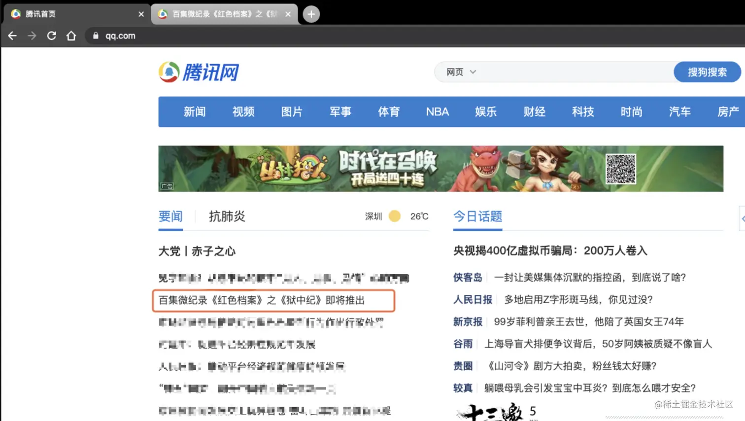
Task: Click the browser forward arrow
Action: [x=32, y=35]
